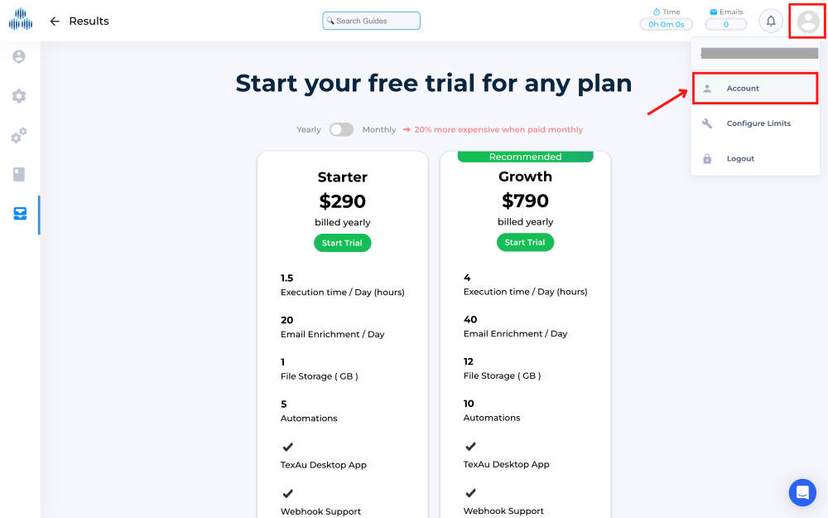Viewport: 828px width, 518px height.
Task: Click the automations gears icon in sidebar
Action: (x=19, y=136)
